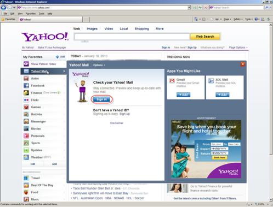
Task: Open the Personals sidebar icon
Action: click(26, 136)
